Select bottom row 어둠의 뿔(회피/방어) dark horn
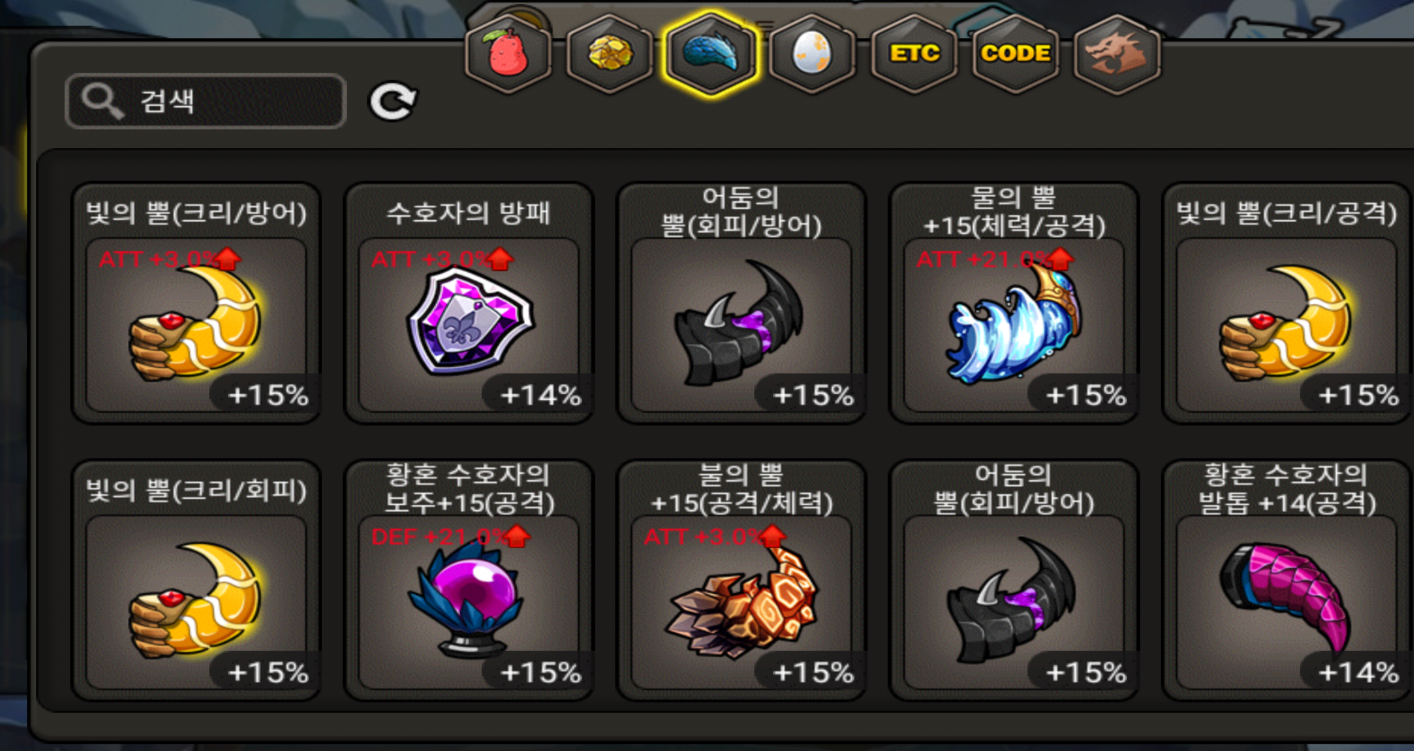 click(x=1014, y=580)
